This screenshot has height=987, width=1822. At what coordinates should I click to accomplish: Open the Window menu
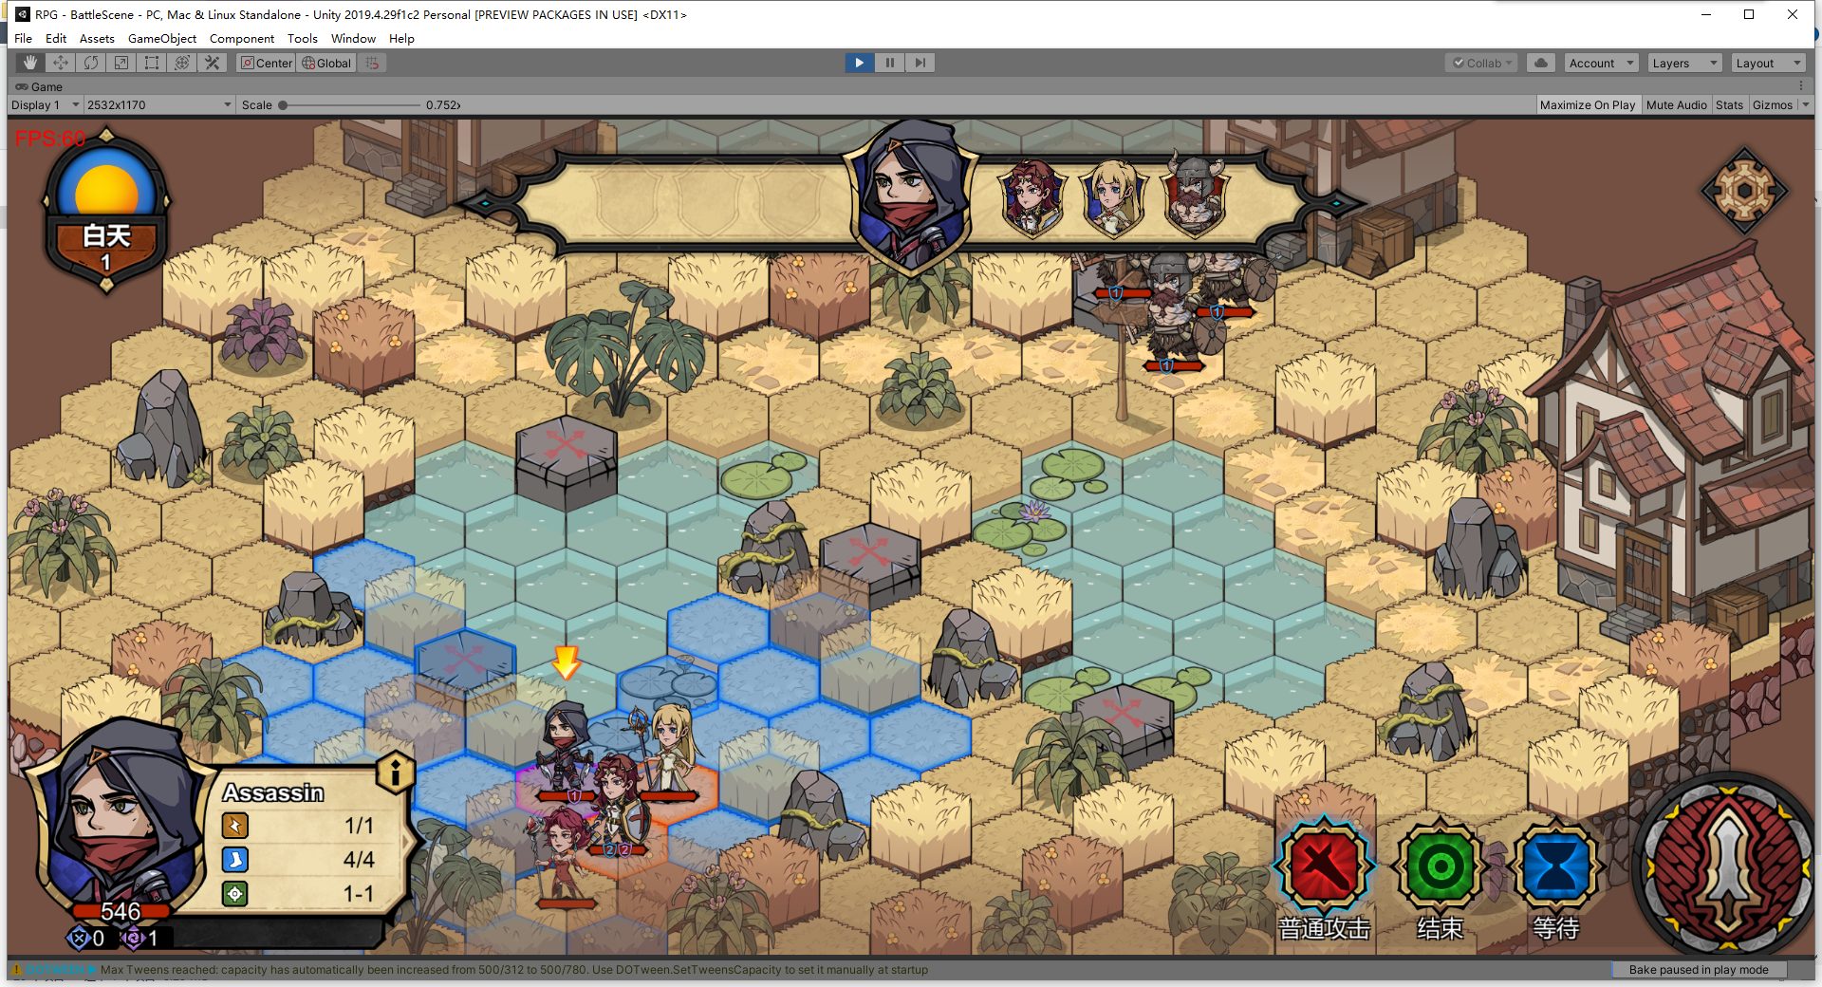tap(353, 39)
